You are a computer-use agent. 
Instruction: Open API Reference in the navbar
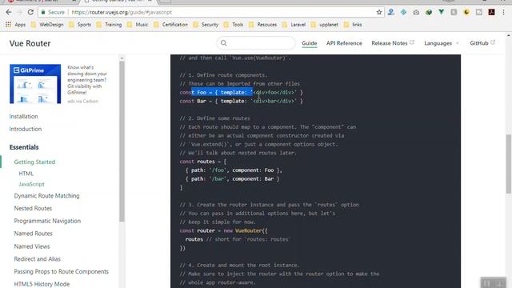[x=344, y=43]
